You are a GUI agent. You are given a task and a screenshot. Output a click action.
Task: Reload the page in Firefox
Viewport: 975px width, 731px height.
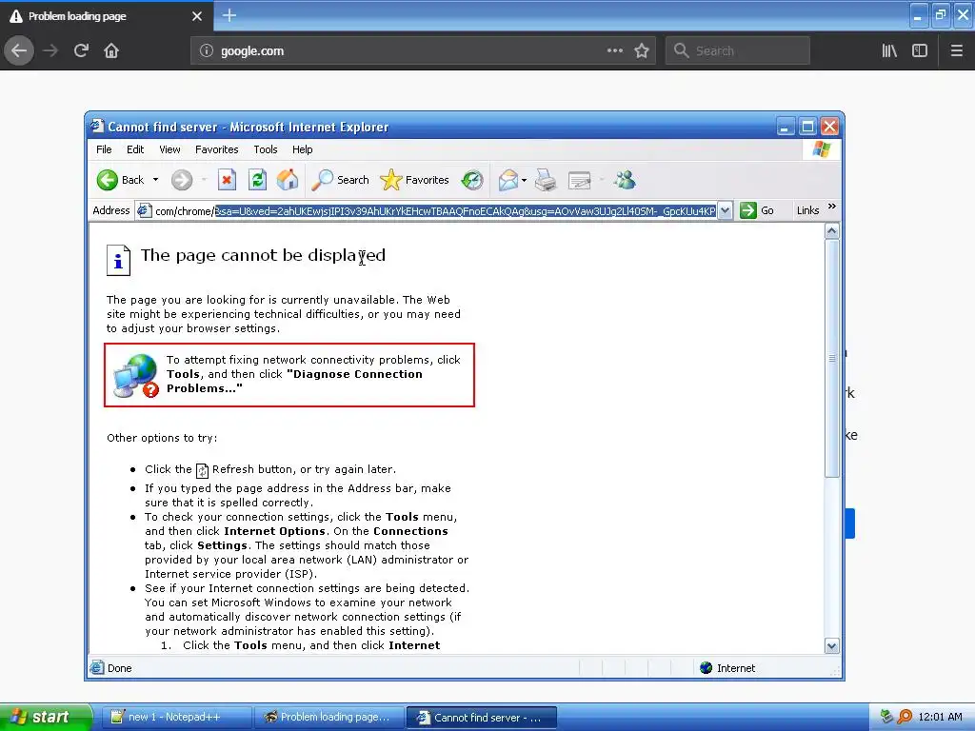click(82, 50)
